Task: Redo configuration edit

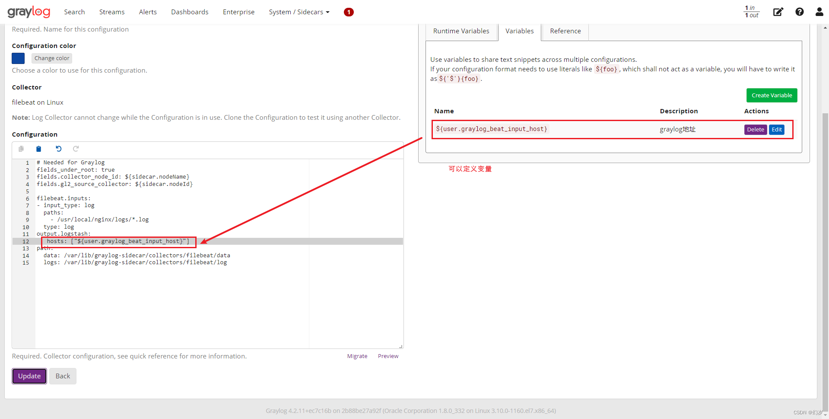Action: coord(76,149)
